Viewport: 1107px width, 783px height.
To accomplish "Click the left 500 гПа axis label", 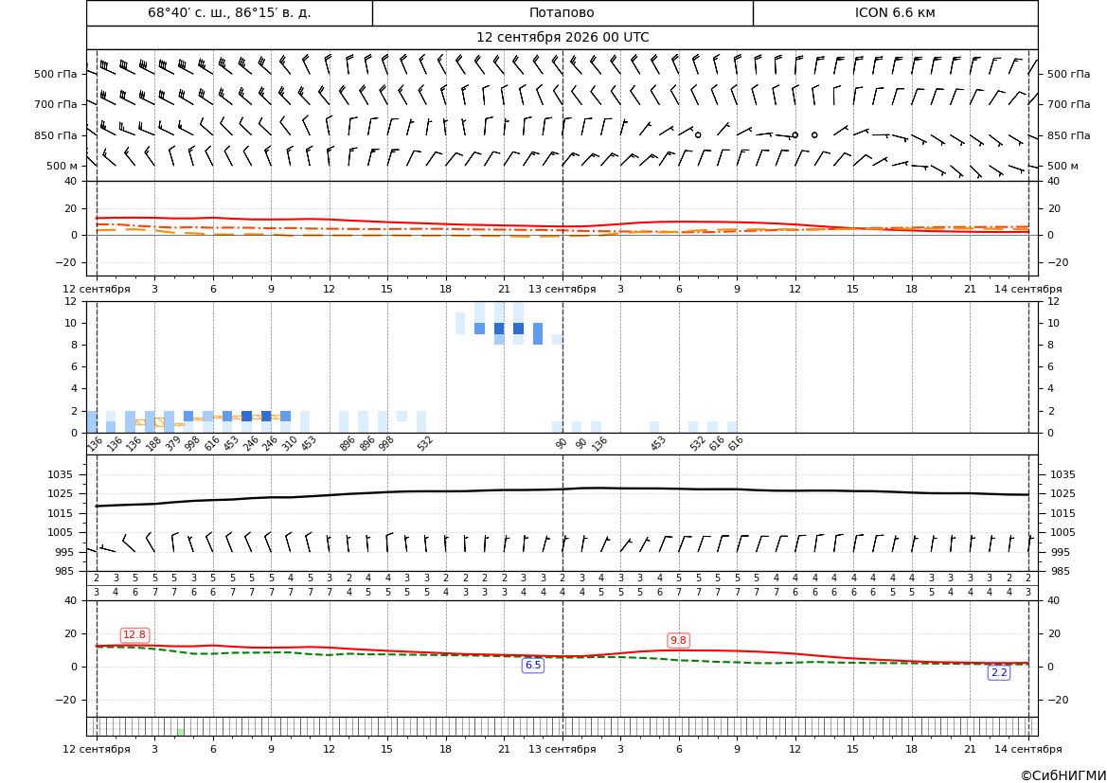I will [55, 74].
